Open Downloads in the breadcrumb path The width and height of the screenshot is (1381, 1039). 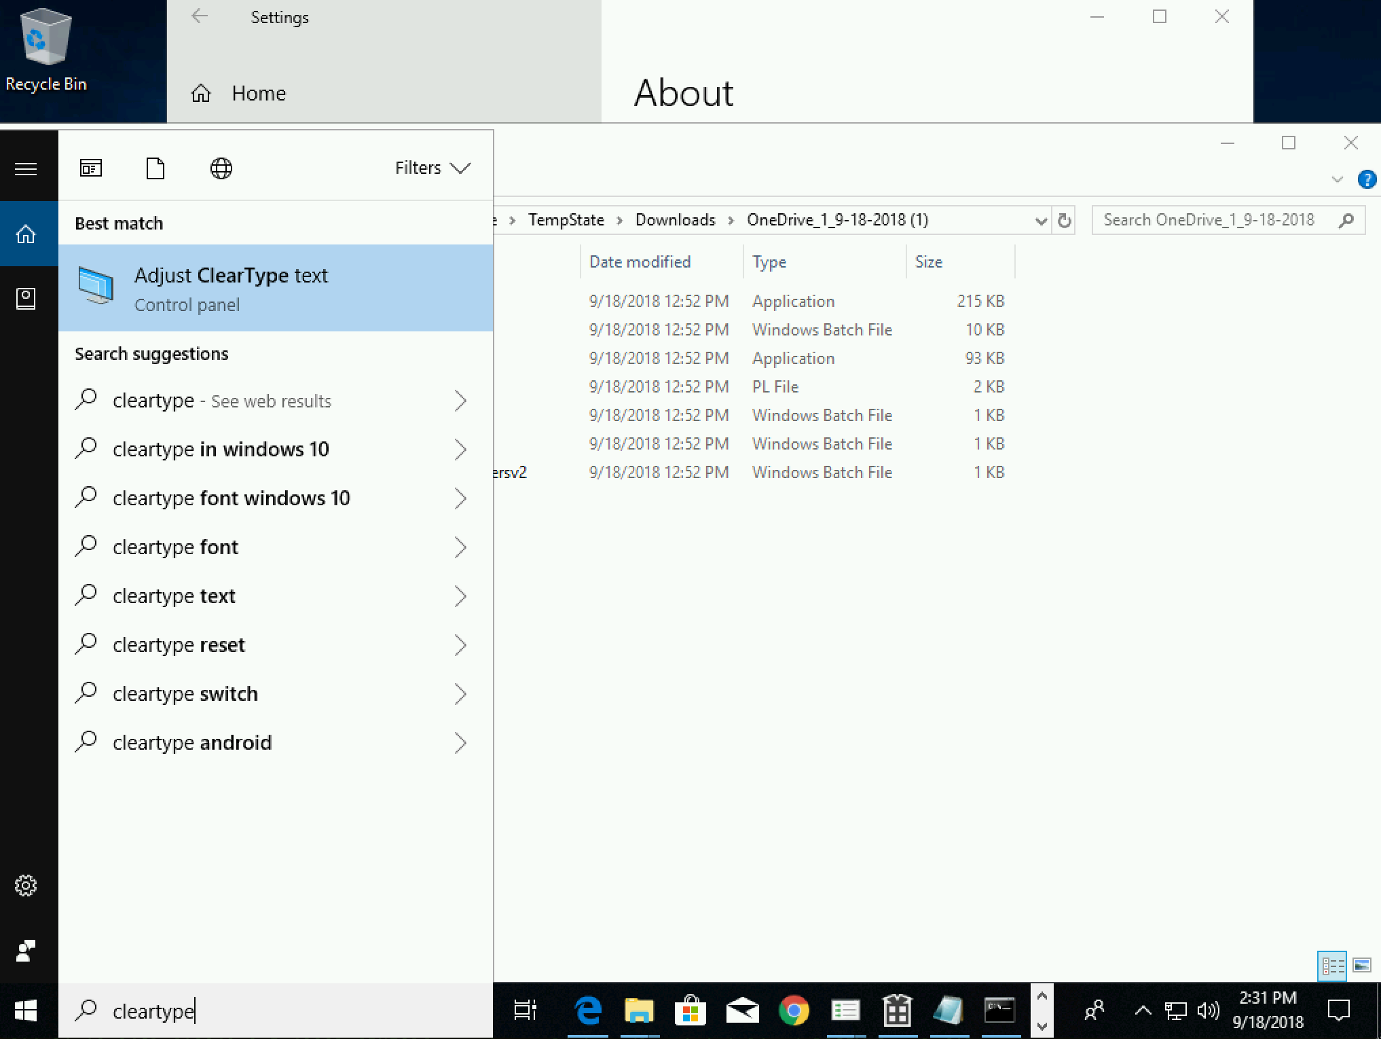coord(676,219)
